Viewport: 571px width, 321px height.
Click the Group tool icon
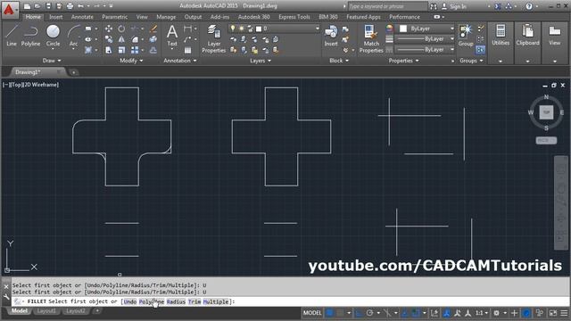tap(466, 36)
